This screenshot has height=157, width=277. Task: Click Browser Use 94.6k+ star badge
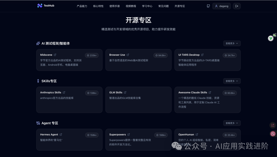pos(160,55)
